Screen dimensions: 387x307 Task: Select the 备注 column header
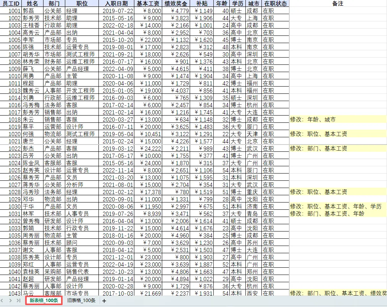click(338, 3)
